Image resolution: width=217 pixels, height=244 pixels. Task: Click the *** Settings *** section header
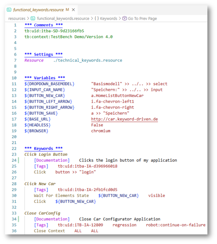[44, 54]
